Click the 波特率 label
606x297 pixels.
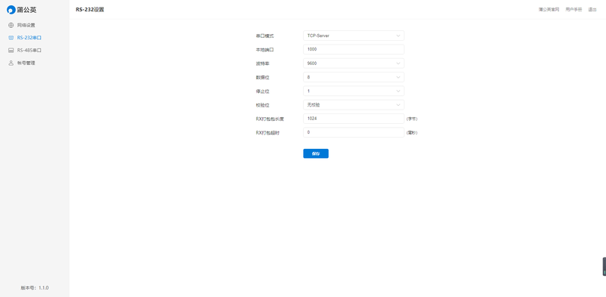click(x=262, y=63)
